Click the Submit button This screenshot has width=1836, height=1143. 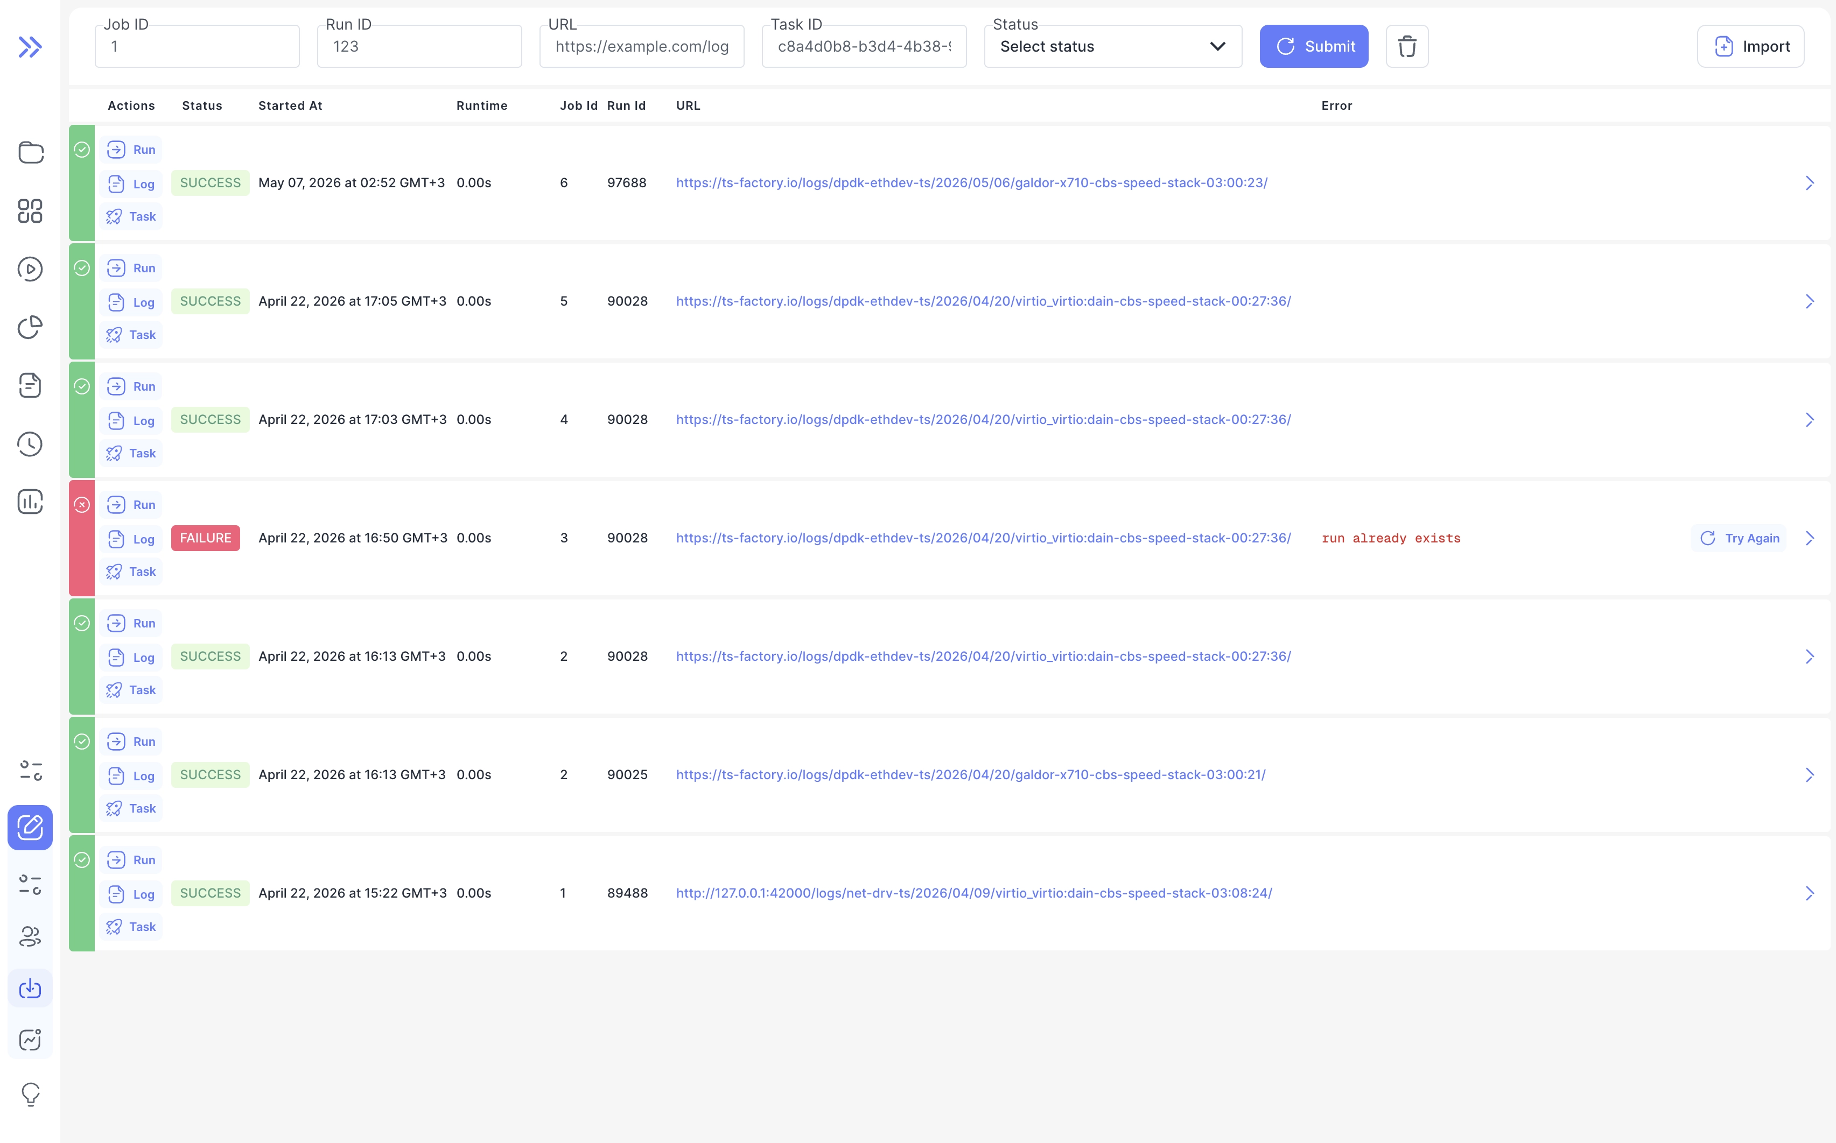pos(1314,46)
